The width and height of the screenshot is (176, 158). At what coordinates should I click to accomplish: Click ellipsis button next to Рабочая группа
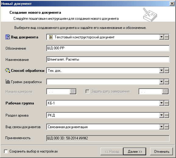(x=167, y=103)
